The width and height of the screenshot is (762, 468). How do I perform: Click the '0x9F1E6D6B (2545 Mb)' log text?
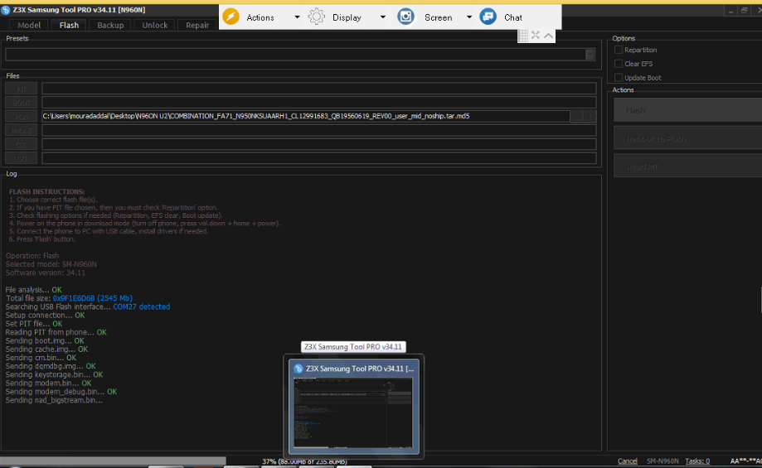tap(92, 298)
